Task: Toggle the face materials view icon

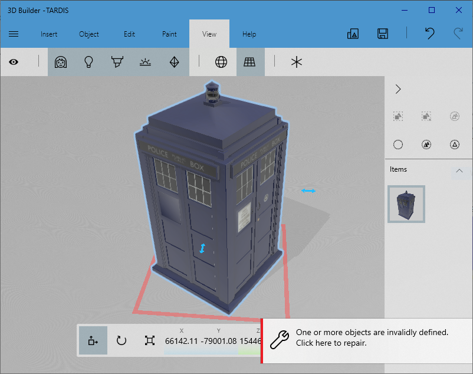Action: click(x=61, y=62)
